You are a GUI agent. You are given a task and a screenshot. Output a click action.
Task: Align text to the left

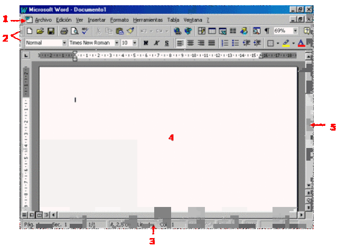pos(180,43)
